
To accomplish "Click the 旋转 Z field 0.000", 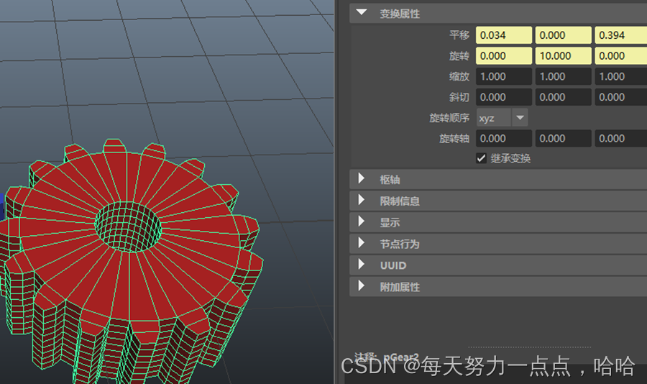I will click(x=621, y=56).
